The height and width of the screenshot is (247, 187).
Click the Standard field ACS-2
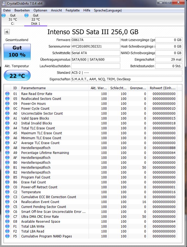(126, 73)
